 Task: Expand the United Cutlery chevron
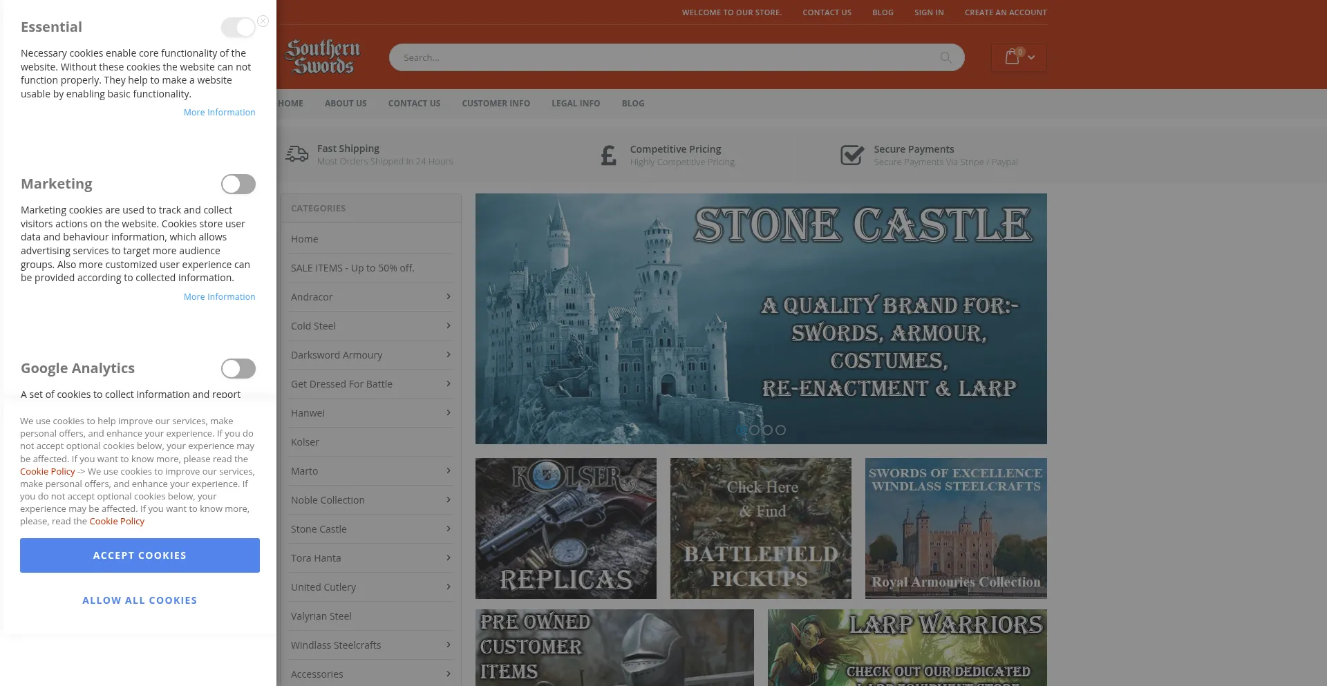(x=449, y=587)
